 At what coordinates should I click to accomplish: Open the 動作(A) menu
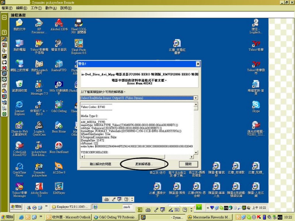pyautogui.click(x=51, y=8)
